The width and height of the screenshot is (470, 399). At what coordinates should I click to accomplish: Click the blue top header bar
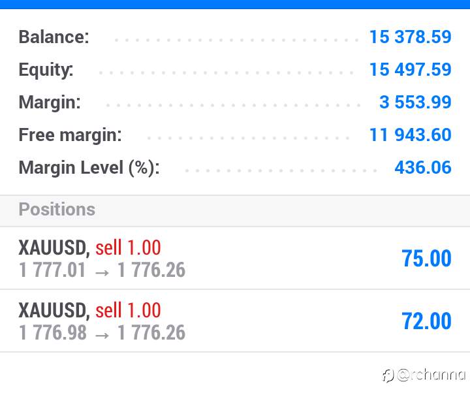(235, 4)
